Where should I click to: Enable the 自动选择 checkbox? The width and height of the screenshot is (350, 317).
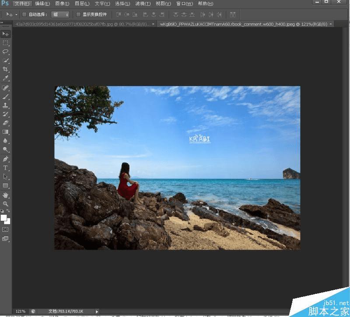24,14
